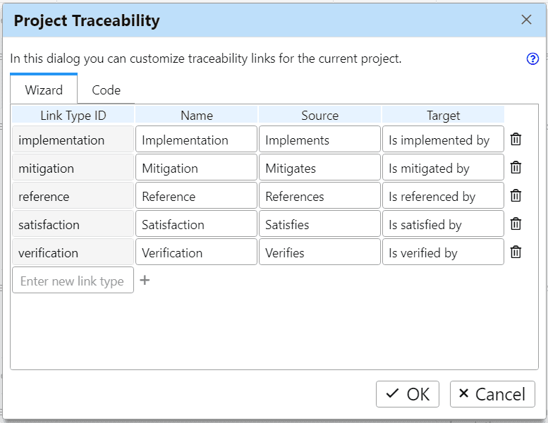
Task: Delete the mitigation link type row
Action: pyautogui.click(x=516, y=168)
